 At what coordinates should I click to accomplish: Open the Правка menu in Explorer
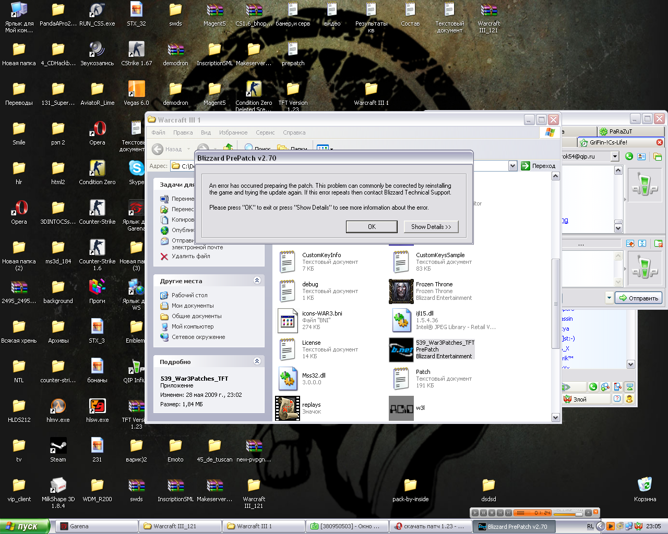click(183, 132)
